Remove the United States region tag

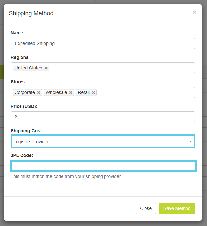pos(46,68)
